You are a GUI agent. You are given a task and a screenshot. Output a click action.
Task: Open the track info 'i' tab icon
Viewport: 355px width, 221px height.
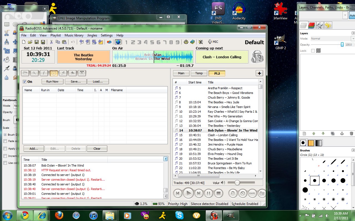pos(44,73)
